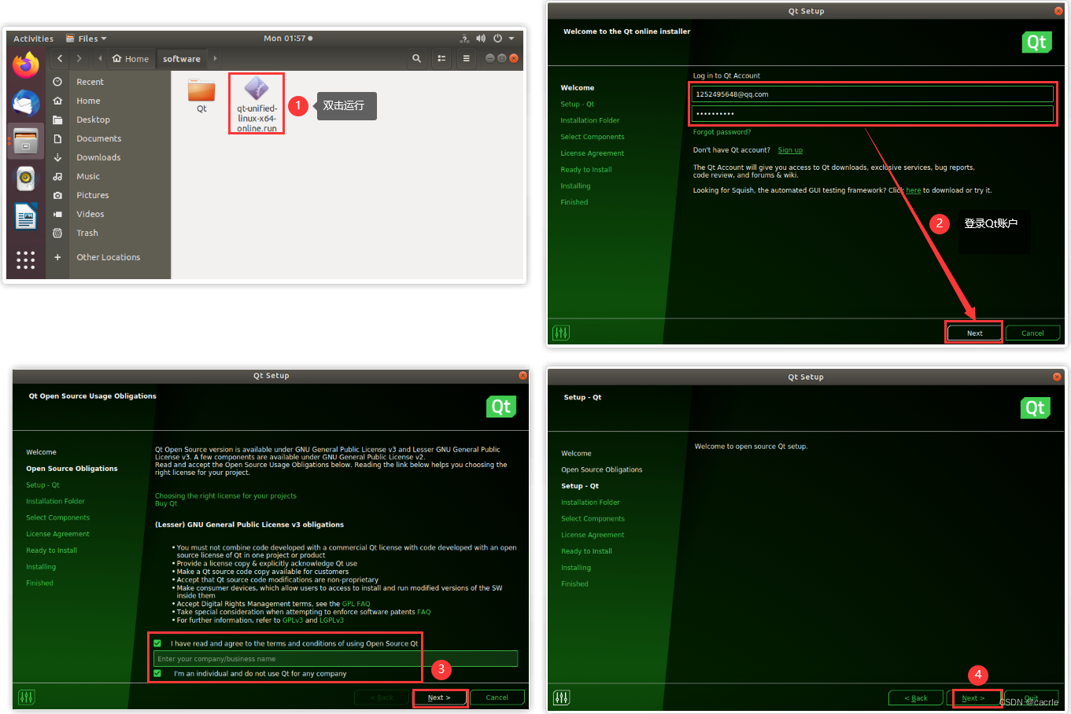Open the hamburger menu in Files
The image size is (1071, 714).
466,58
